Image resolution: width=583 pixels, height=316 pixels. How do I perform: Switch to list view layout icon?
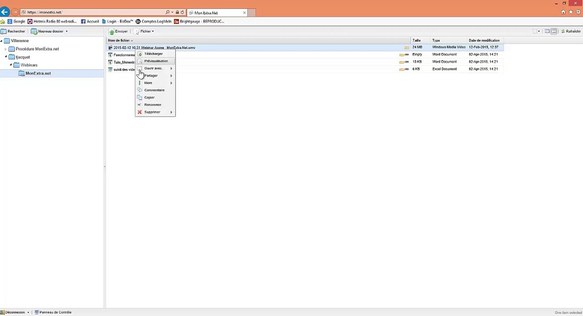pos(547,31)
